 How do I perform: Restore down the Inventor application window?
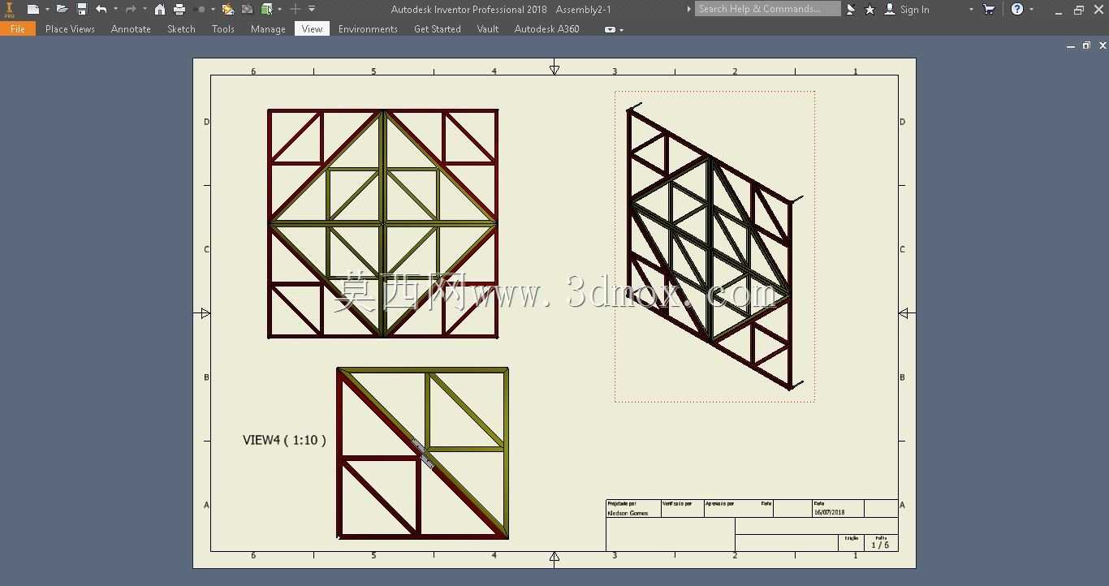click(1079, 10)
